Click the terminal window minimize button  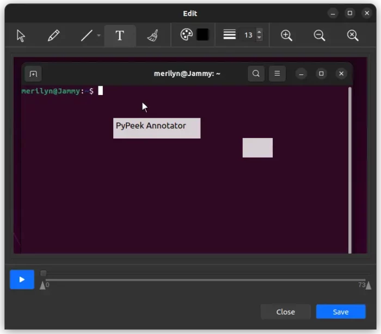(x=301, y=74)
